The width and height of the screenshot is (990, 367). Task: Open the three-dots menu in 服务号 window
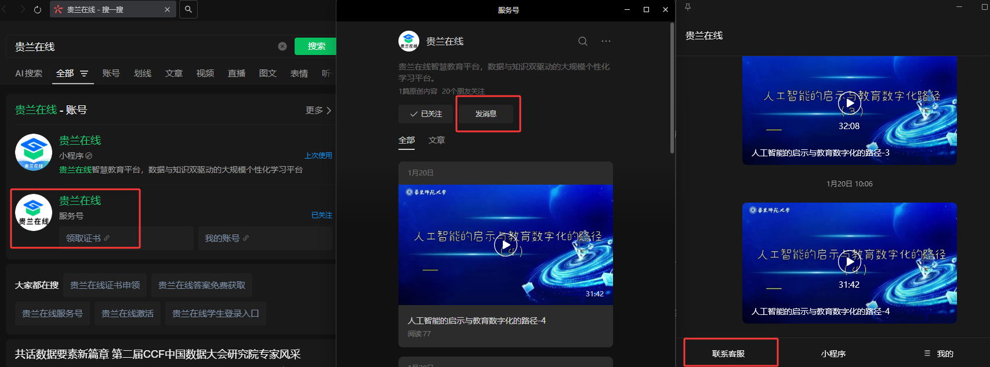coord(606,41)
